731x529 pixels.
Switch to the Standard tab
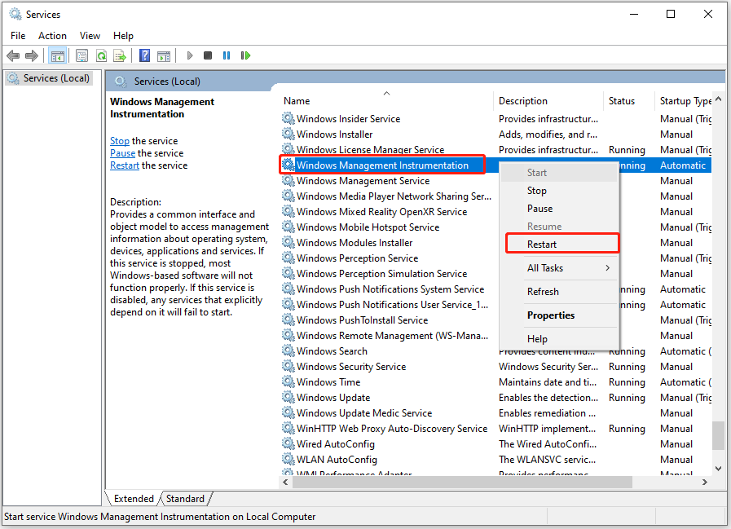click(x=185, y=498)
